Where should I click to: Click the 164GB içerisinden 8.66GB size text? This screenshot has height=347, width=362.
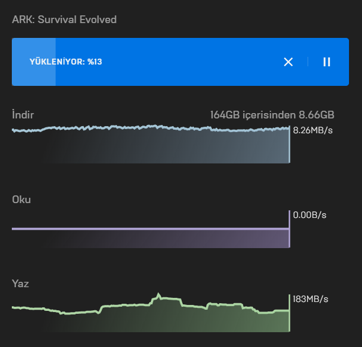click(272, 114)
